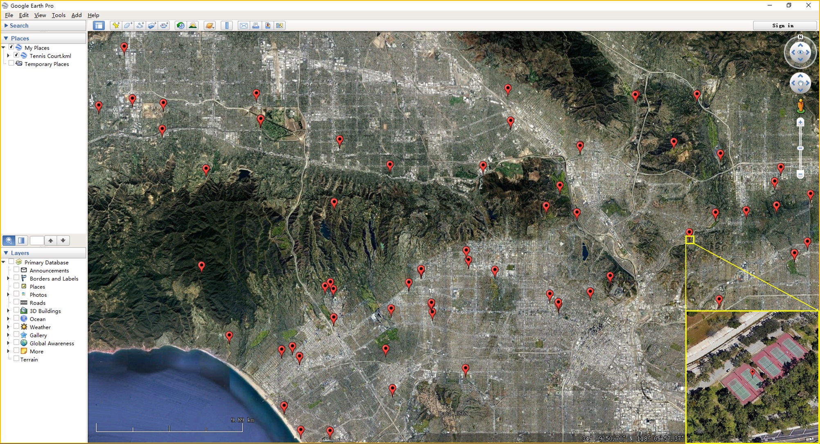Click the North indicator on compass
The image size is (820, 444).
click(800, 37)
